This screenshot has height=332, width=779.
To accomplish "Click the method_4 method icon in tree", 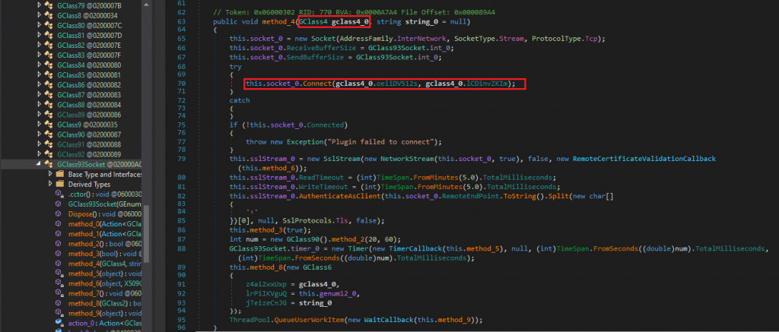I will pyautogui.click(x=60, y=262).
